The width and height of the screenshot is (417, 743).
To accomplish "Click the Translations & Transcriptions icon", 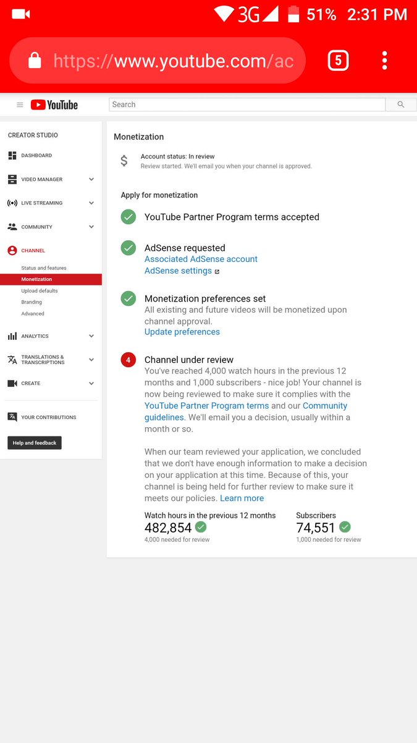I will point(12,360).
